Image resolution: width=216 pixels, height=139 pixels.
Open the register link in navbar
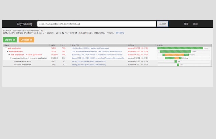click(195, 24)
